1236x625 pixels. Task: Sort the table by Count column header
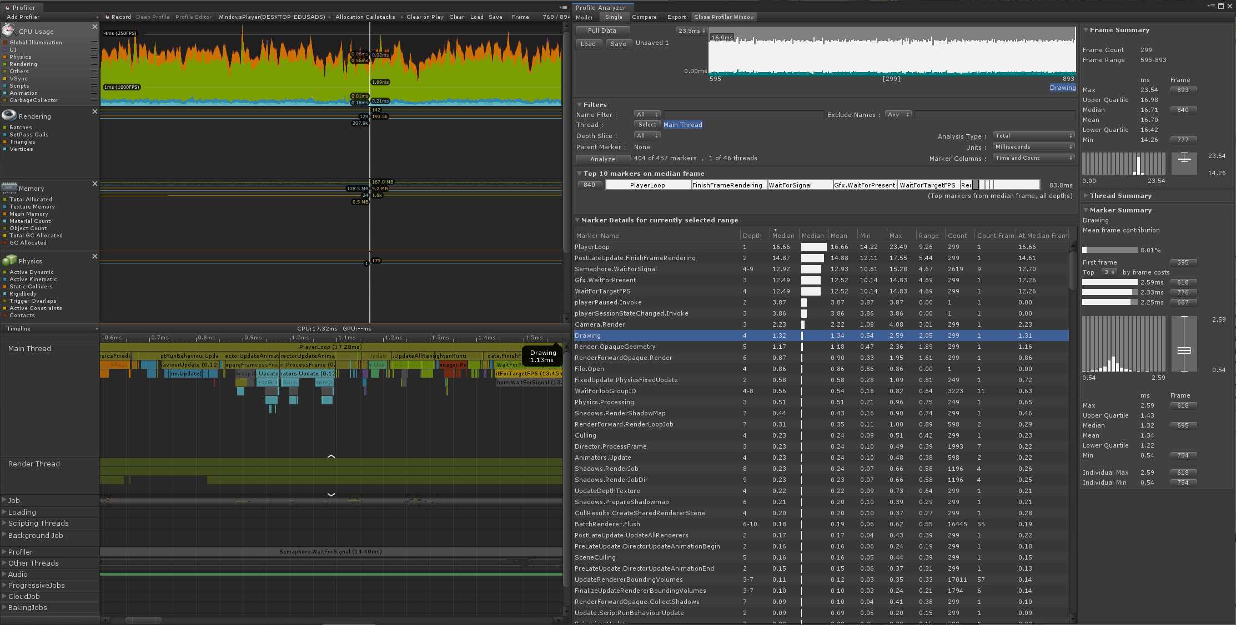[960, 236]
